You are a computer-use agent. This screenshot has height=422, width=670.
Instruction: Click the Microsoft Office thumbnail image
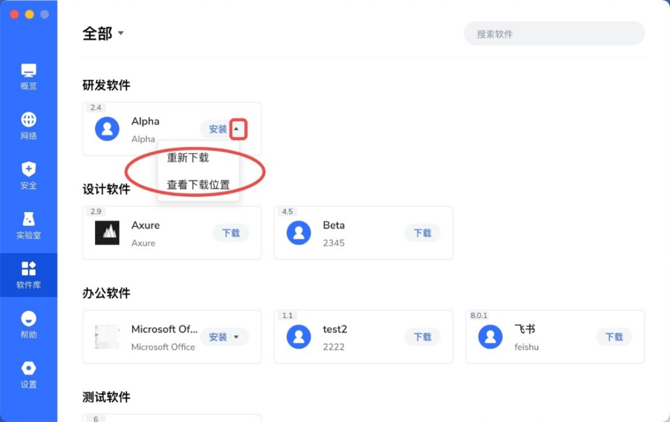click(x=107, y=337)
